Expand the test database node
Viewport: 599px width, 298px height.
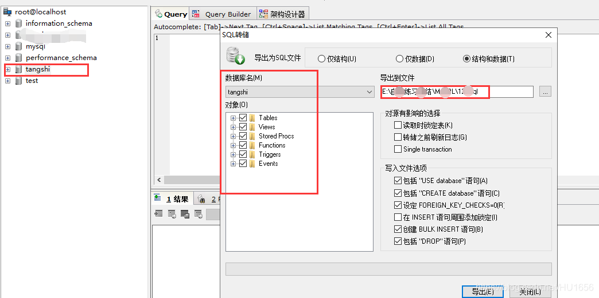coord(7,81)
